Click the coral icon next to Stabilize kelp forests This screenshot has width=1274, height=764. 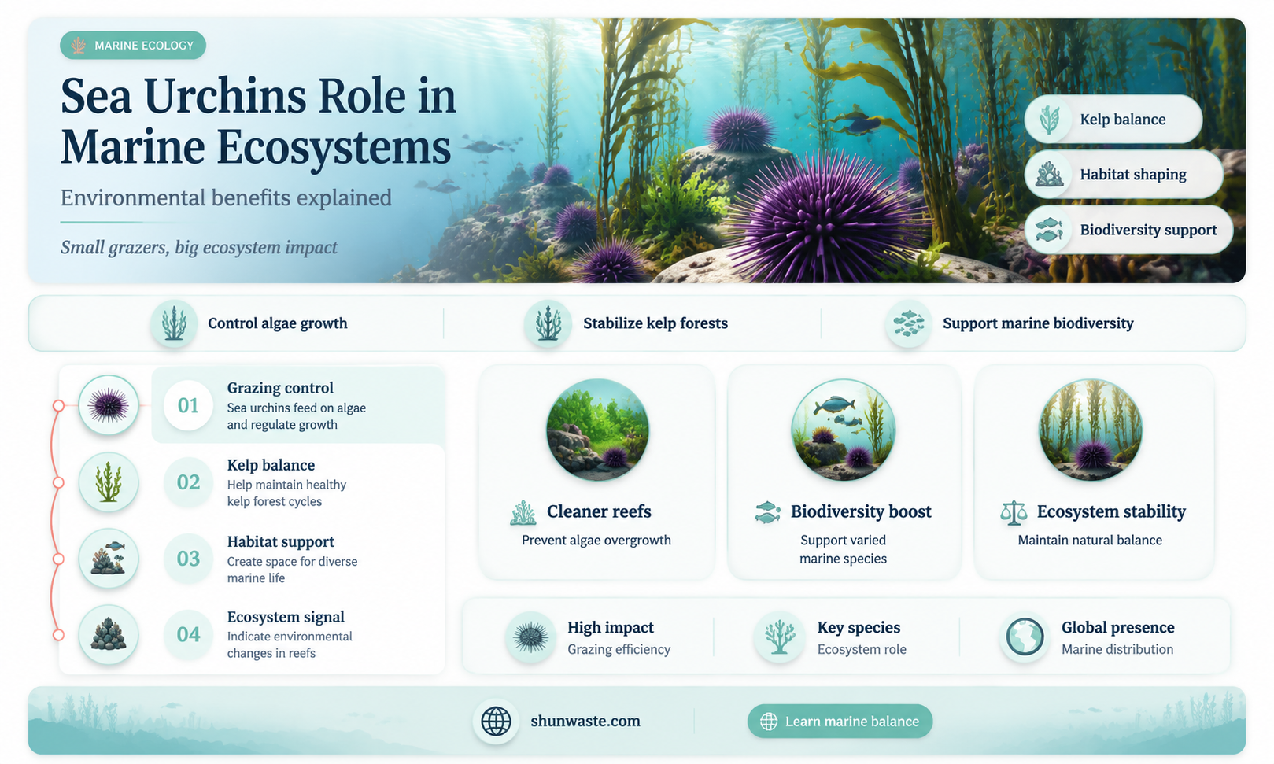[548, 323]
